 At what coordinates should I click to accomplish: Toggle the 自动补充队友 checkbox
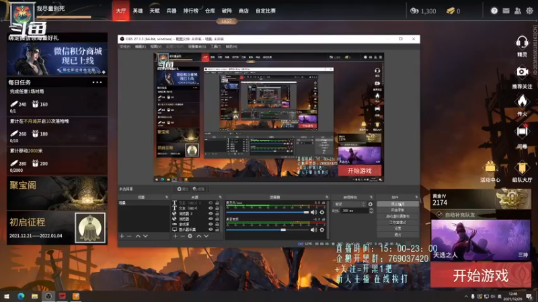[439, 215]
